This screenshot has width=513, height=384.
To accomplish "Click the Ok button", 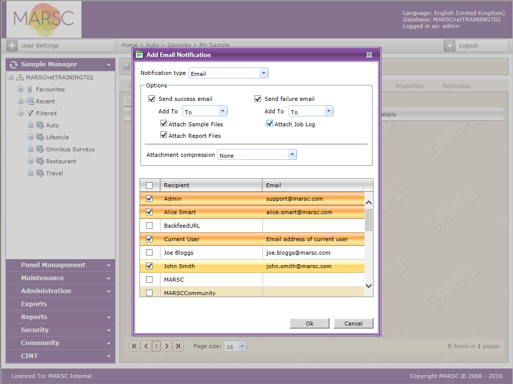I will (309, 324).
